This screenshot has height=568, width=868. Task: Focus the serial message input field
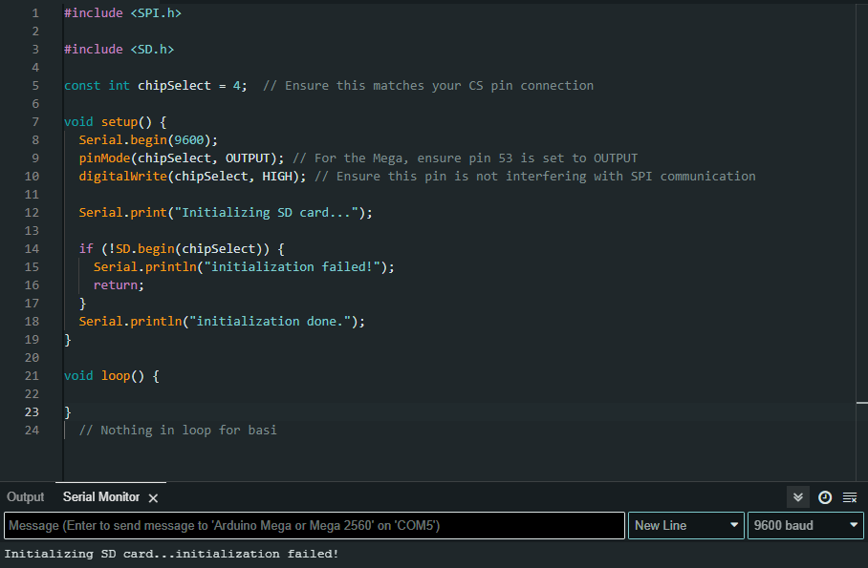tap(314, 526)
